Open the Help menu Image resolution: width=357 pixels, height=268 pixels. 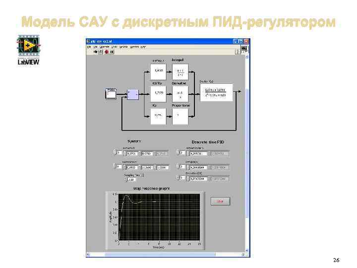pyautogui.click(x=143, y=47)
